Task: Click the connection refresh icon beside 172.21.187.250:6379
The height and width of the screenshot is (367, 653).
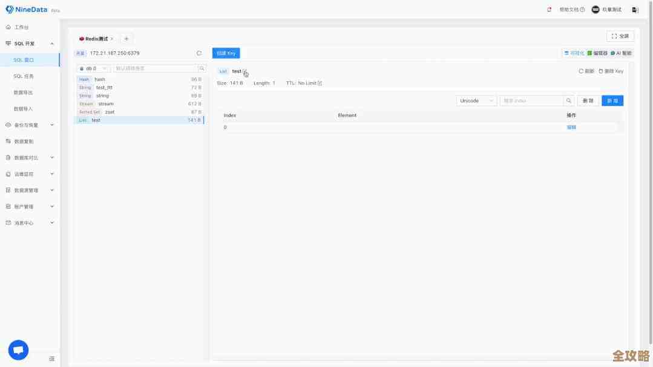Action: [x=199, y=53]
